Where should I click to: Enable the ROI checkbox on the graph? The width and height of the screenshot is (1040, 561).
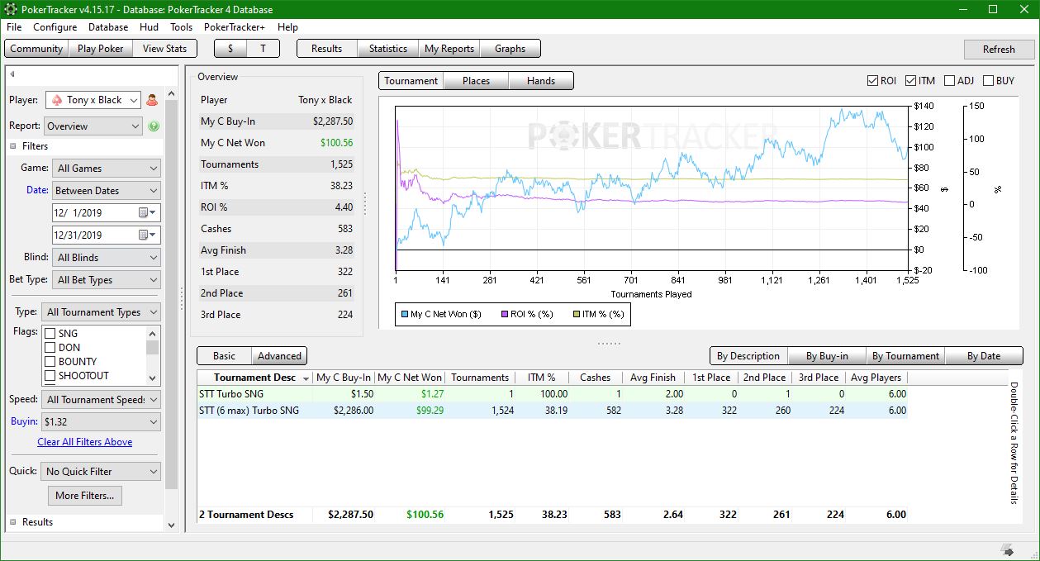[872, 81]
